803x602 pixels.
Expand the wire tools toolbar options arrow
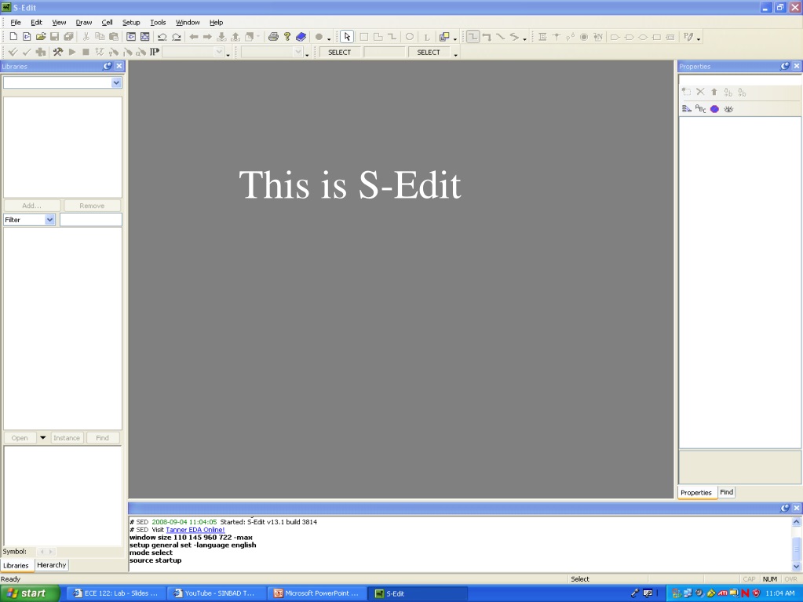click(525, 38)
